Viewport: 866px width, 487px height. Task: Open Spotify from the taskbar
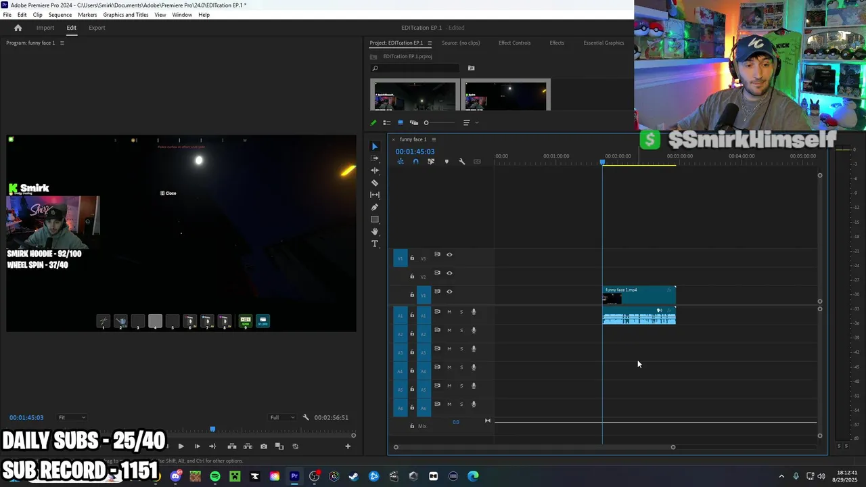[215, 476]
